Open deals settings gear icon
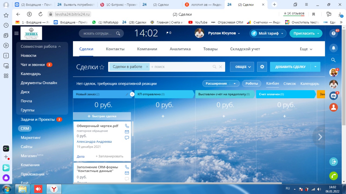The width and height of the screenshot is (346, 194). pos(262,67)
